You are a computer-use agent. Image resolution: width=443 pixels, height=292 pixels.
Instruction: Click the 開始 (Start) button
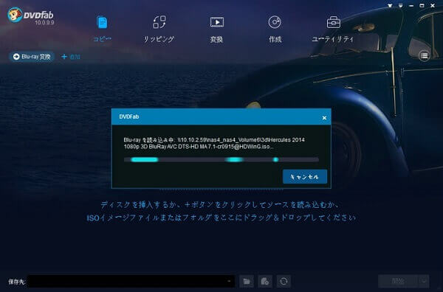(398, 281)
